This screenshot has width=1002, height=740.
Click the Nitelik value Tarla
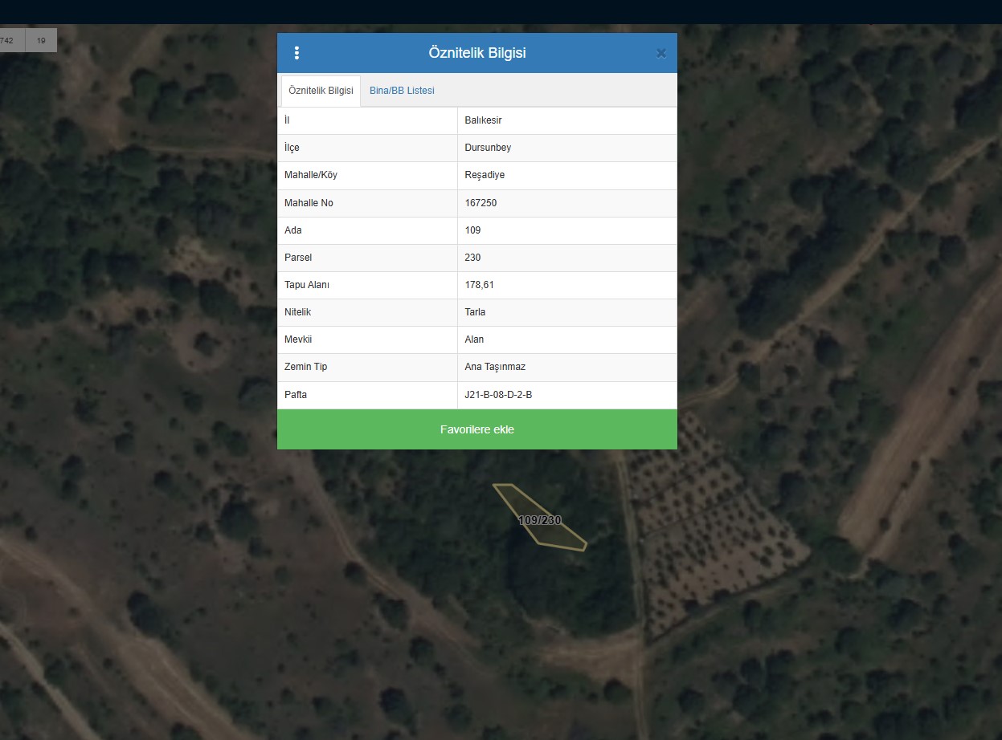pyautogui.click(x=475, y=312)
